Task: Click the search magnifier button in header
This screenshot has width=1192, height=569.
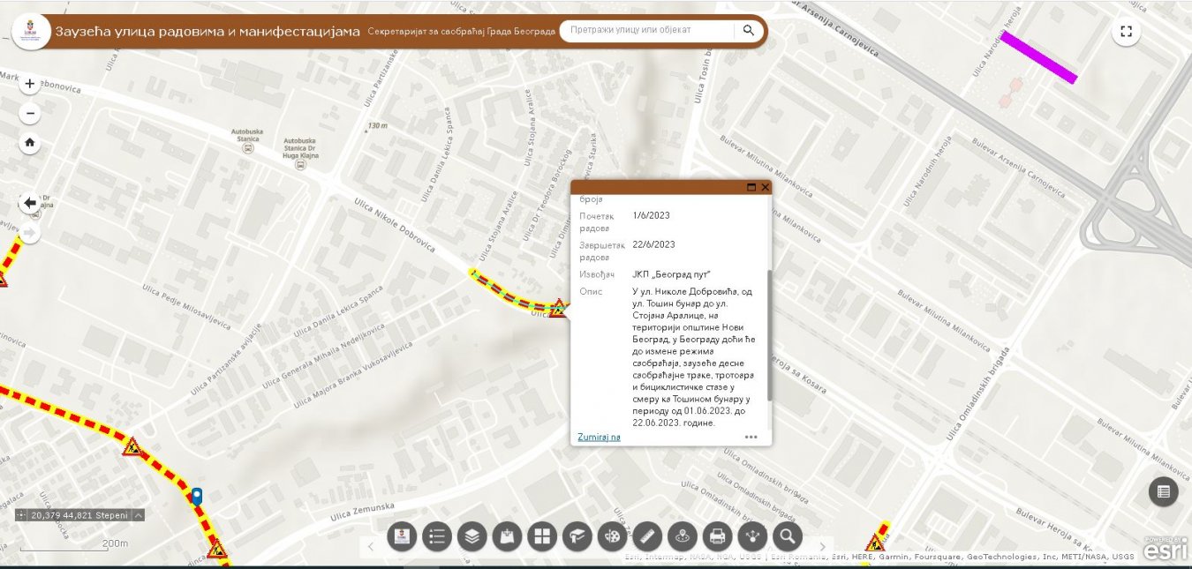Action: (748, 31)
